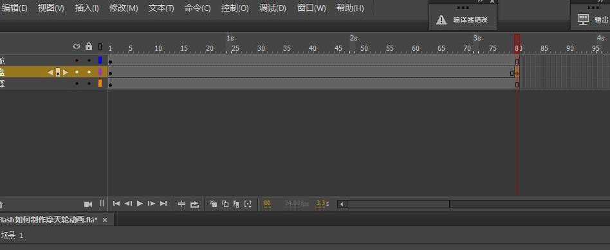Show all layers as outlines via header rectangle icon
The width and height of the screenshot is (610, 250).
(100, 47)
